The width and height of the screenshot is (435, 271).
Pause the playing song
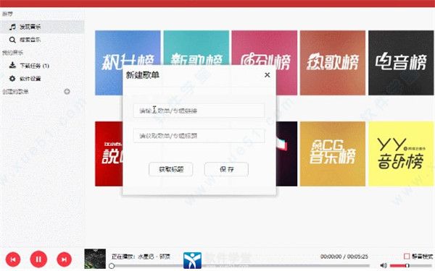[38, 259]
